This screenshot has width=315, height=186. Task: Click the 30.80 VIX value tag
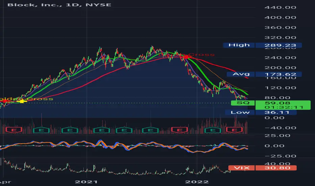(276, 168)
